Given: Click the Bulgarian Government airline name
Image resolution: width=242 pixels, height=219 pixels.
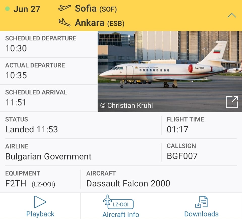Looking at the screenshot, I should click(48, 156).
